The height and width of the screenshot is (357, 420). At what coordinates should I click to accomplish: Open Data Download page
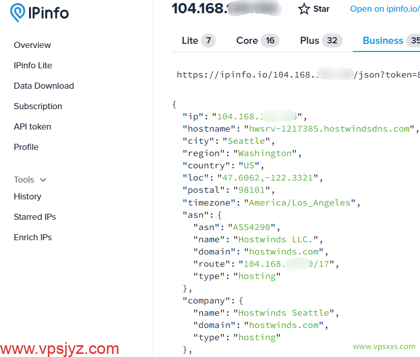44,86
